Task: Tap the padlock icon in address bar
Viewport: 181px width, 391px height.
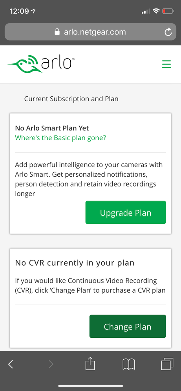Action: click(57, 32)
